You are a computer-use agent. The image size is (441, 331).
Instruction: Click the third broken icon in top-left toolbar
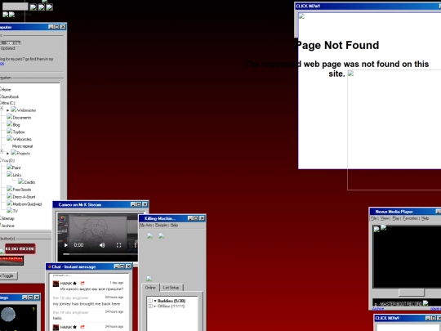pyautogui.click(x=50, y=7)
